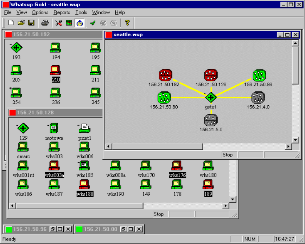The image size is (305, 244).
Task: Click the green grid status toolbar icon
Action: pos(69,23)
